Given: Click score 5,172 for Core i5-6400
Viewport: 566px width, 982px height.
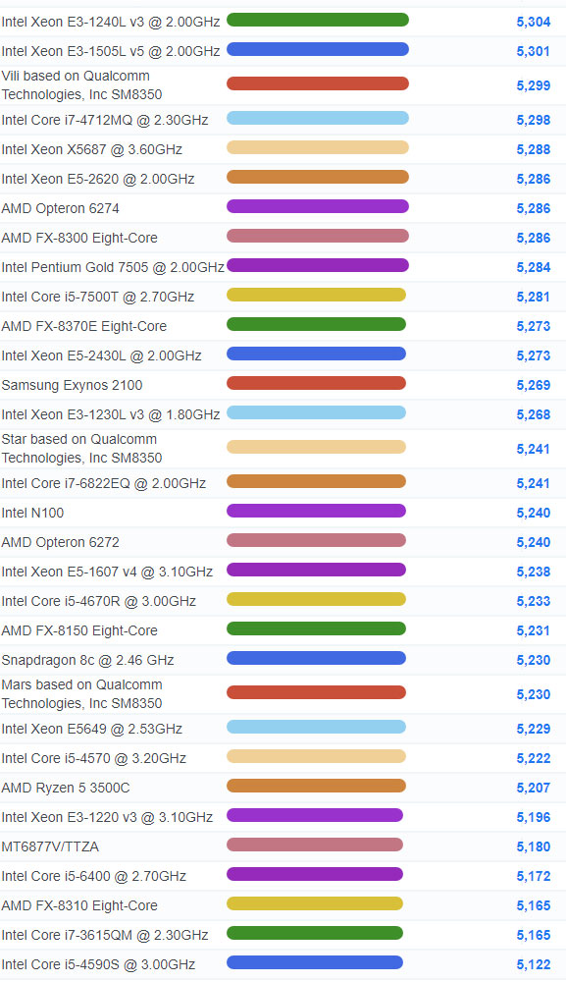Looking at the screenshot, I should pos(534,876).
